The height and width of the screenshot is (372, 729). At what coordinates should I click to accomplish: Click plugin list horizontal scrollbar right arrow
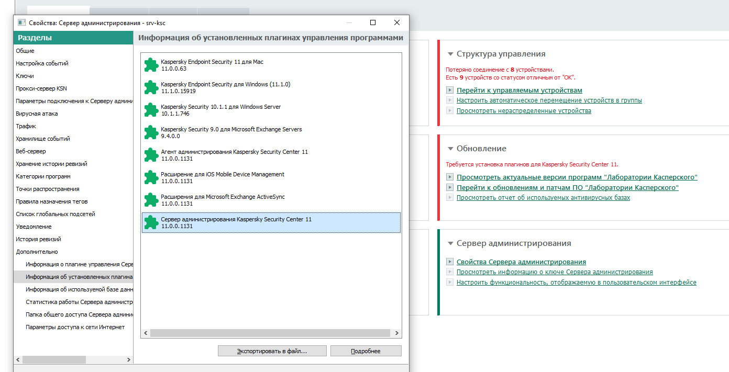(x=397, y=333)
